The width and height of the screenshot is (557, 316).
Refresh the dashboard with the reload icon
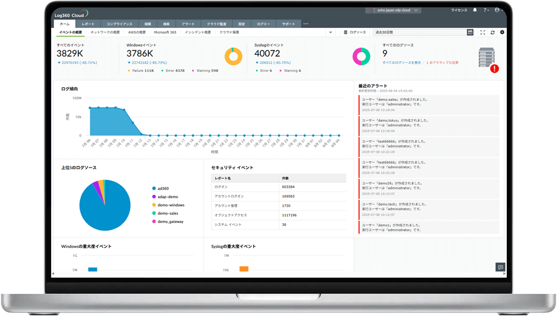[492, 32]
